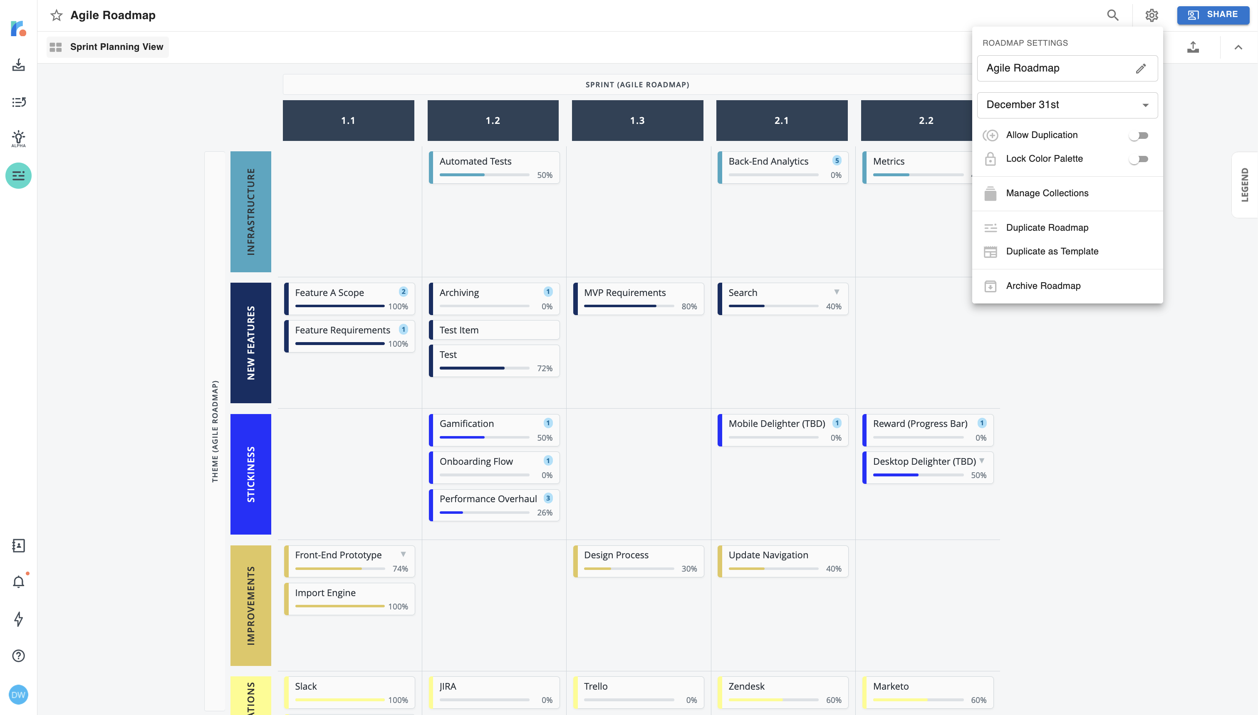Open the Test Item card
1258x715 pixels.
click(494, 330)
